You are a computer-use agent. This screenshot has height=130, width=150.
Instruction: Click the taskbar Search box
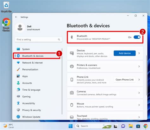[93, 126]
